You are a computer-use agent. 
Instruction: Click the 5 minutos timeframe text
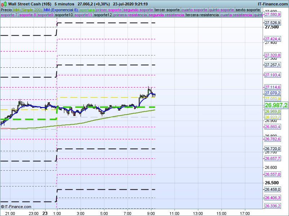tap(66, 4)
